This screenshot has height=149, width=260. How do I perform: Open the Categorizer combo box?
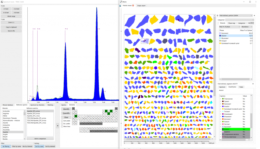point(239,20)
